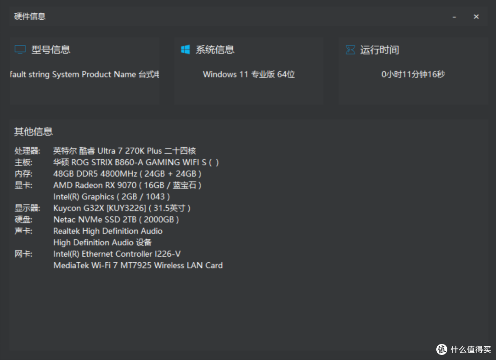Click the Intel(R) Graphics 2GB entry
The image size is (496, 360).
(x=112, y=197)
